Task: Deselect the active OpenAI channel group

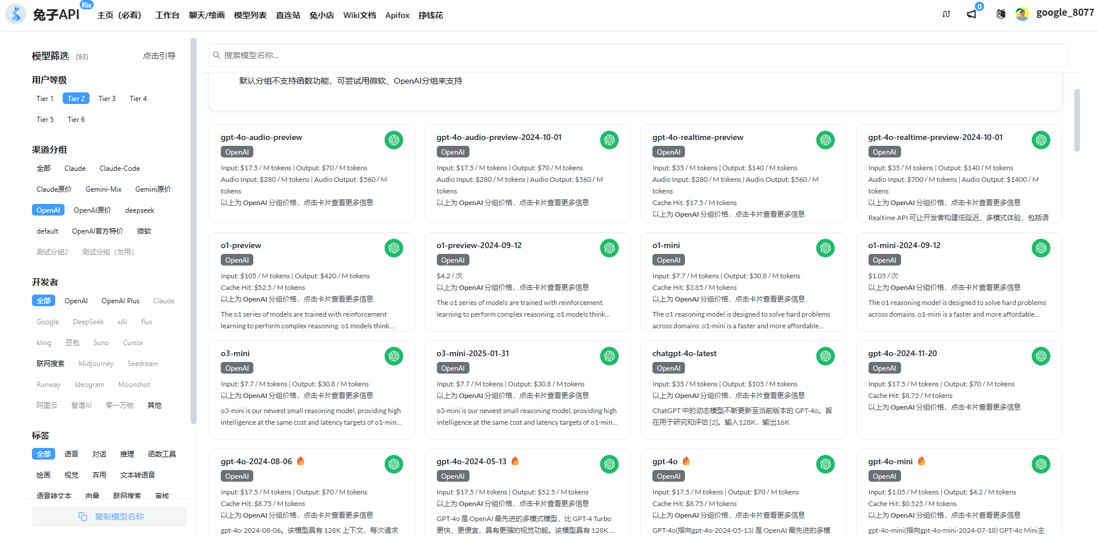Action: pyautogui.click(x=48, y=210)
